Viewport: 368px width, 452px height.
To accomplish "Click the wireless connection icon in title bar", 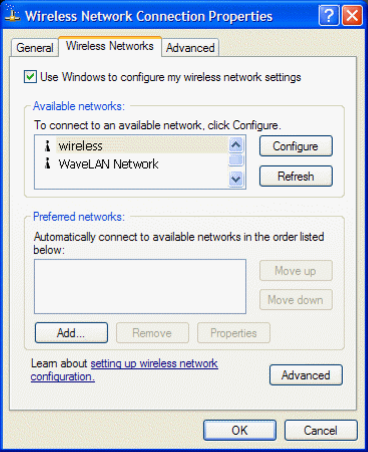I will pos(12,14).
